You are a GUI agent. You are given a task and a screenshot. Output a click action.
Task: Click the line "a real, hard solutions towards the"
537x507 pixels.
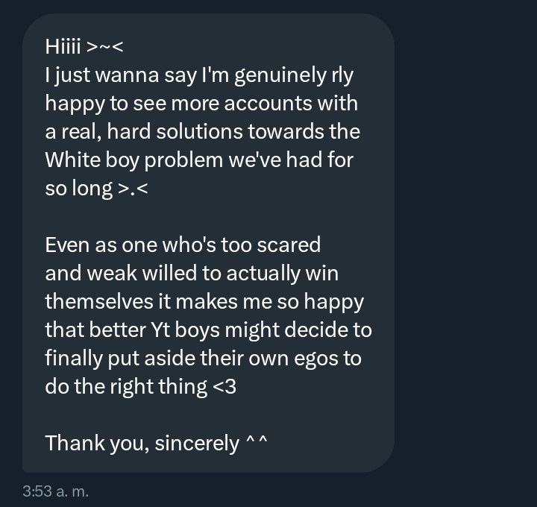[x=202, y=131]
